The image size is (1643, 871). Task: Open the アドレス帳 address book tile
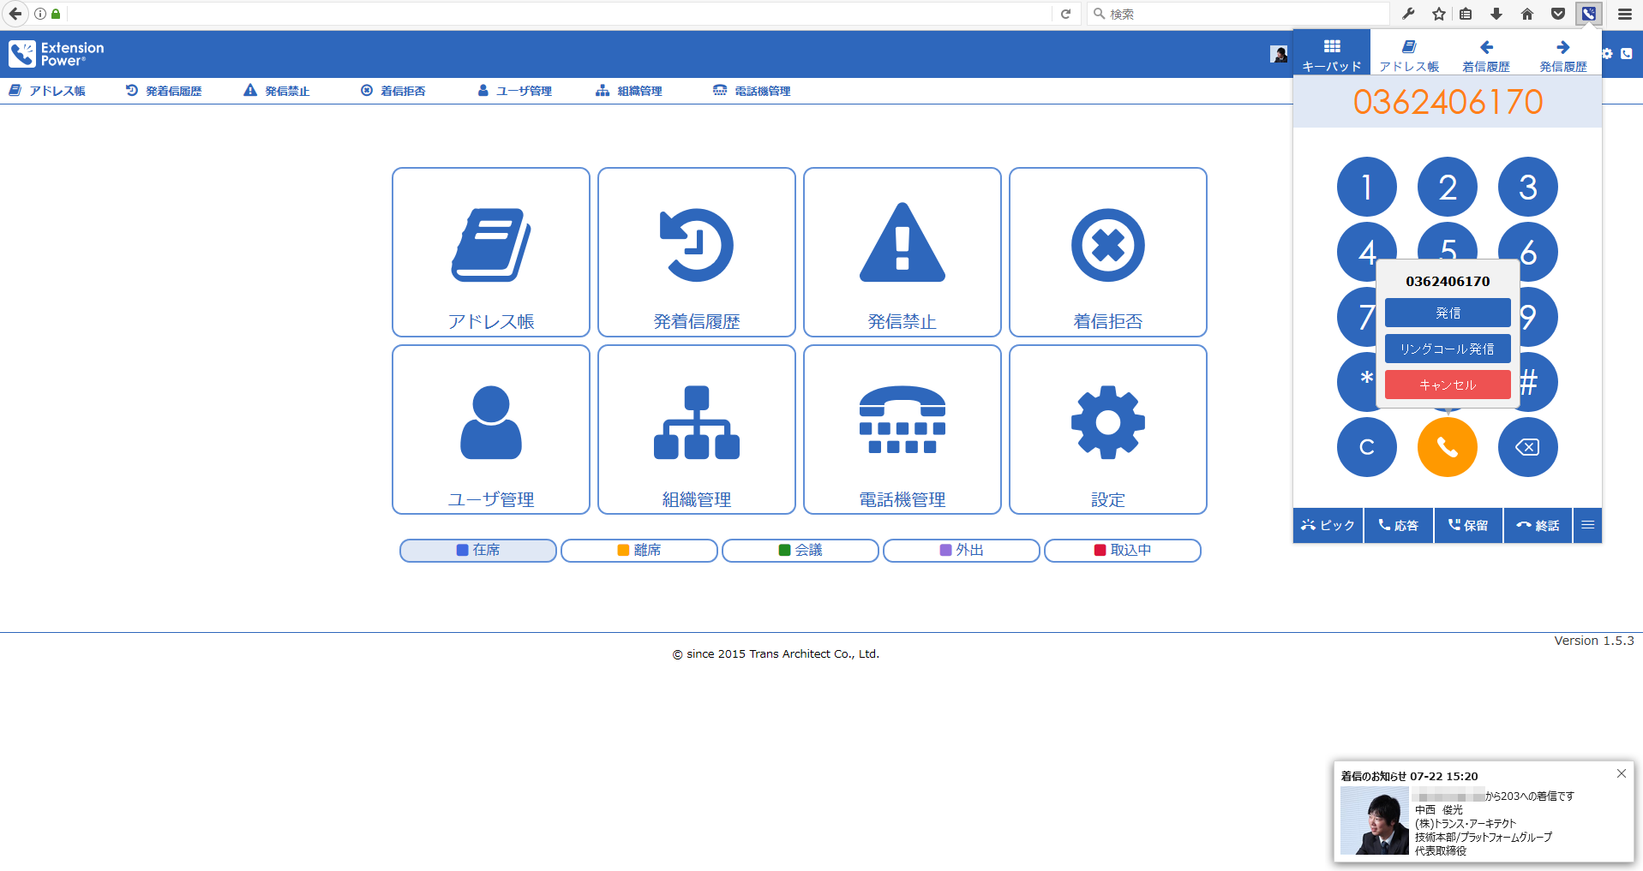[490, 252]
